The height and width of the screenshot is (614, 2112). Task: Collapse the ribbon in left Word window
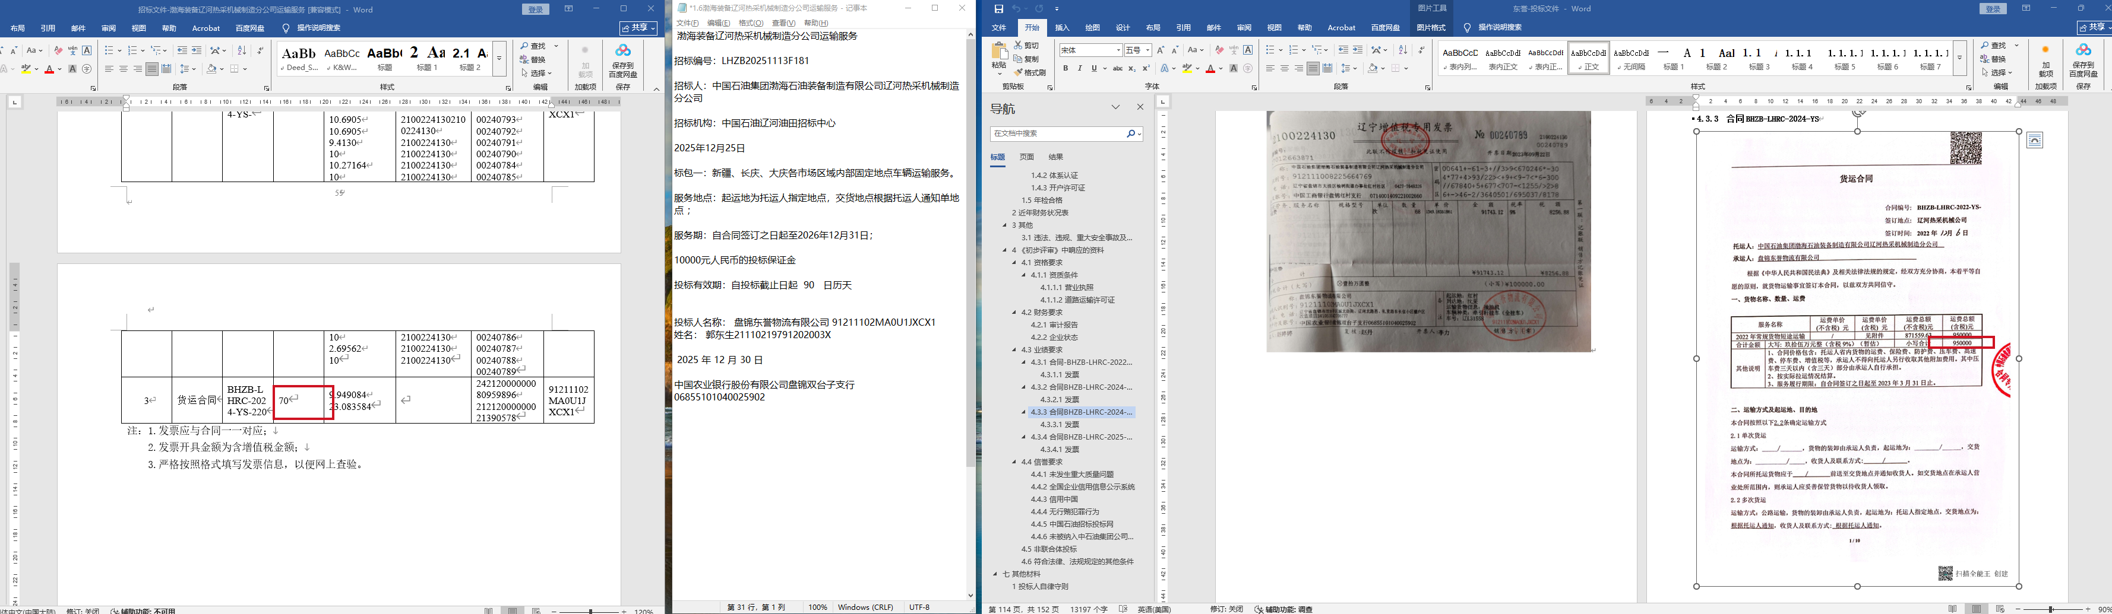(x=656, y=88)
